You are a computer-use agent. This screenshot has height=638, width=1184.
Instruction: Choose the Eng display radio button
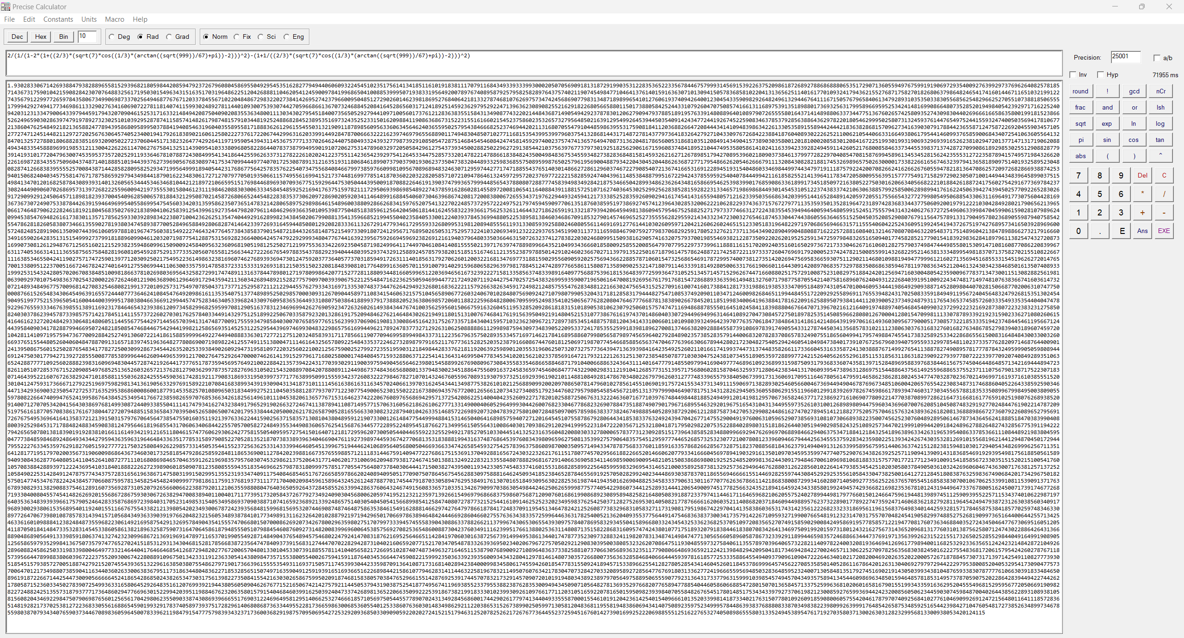[x=287, y=37]
